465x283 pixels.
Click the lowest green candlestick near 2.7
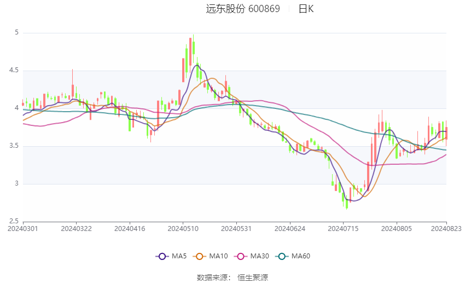click(347, 204)
